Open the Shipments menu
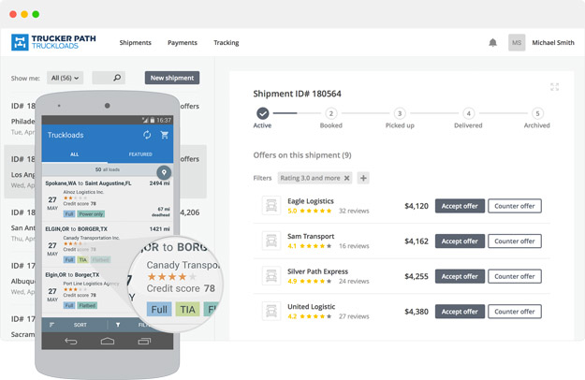The height and width of the screenshot is (380, 585). point(136,42)
